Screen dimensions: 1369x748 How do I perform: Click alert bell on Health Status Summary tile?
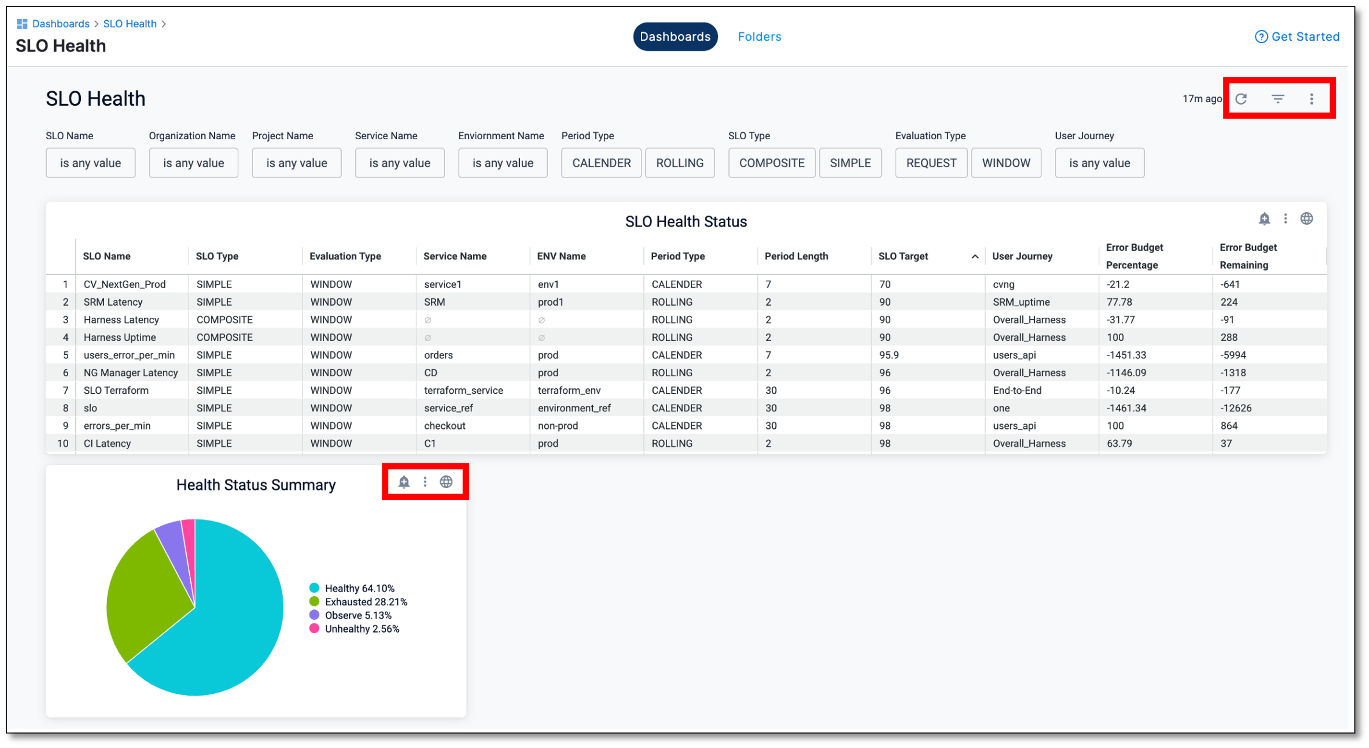[x=404, y=482]
